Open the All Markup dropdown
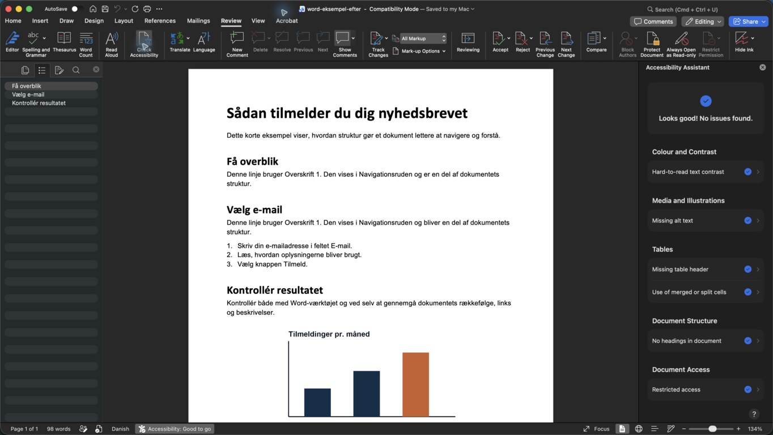773x435 pixels. click(x=423, y=39)
